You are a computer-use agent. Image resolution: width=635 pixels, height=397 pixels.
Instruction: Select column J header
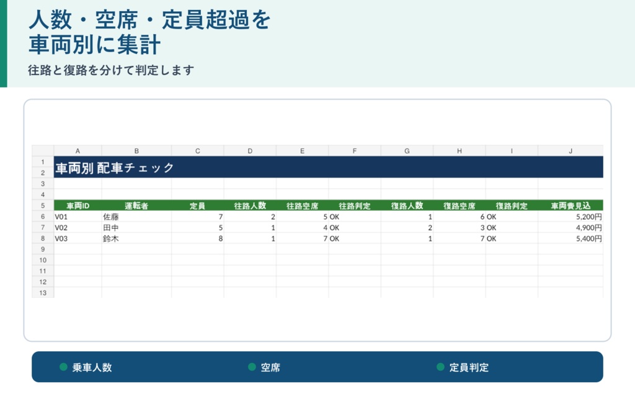point(571,151)
